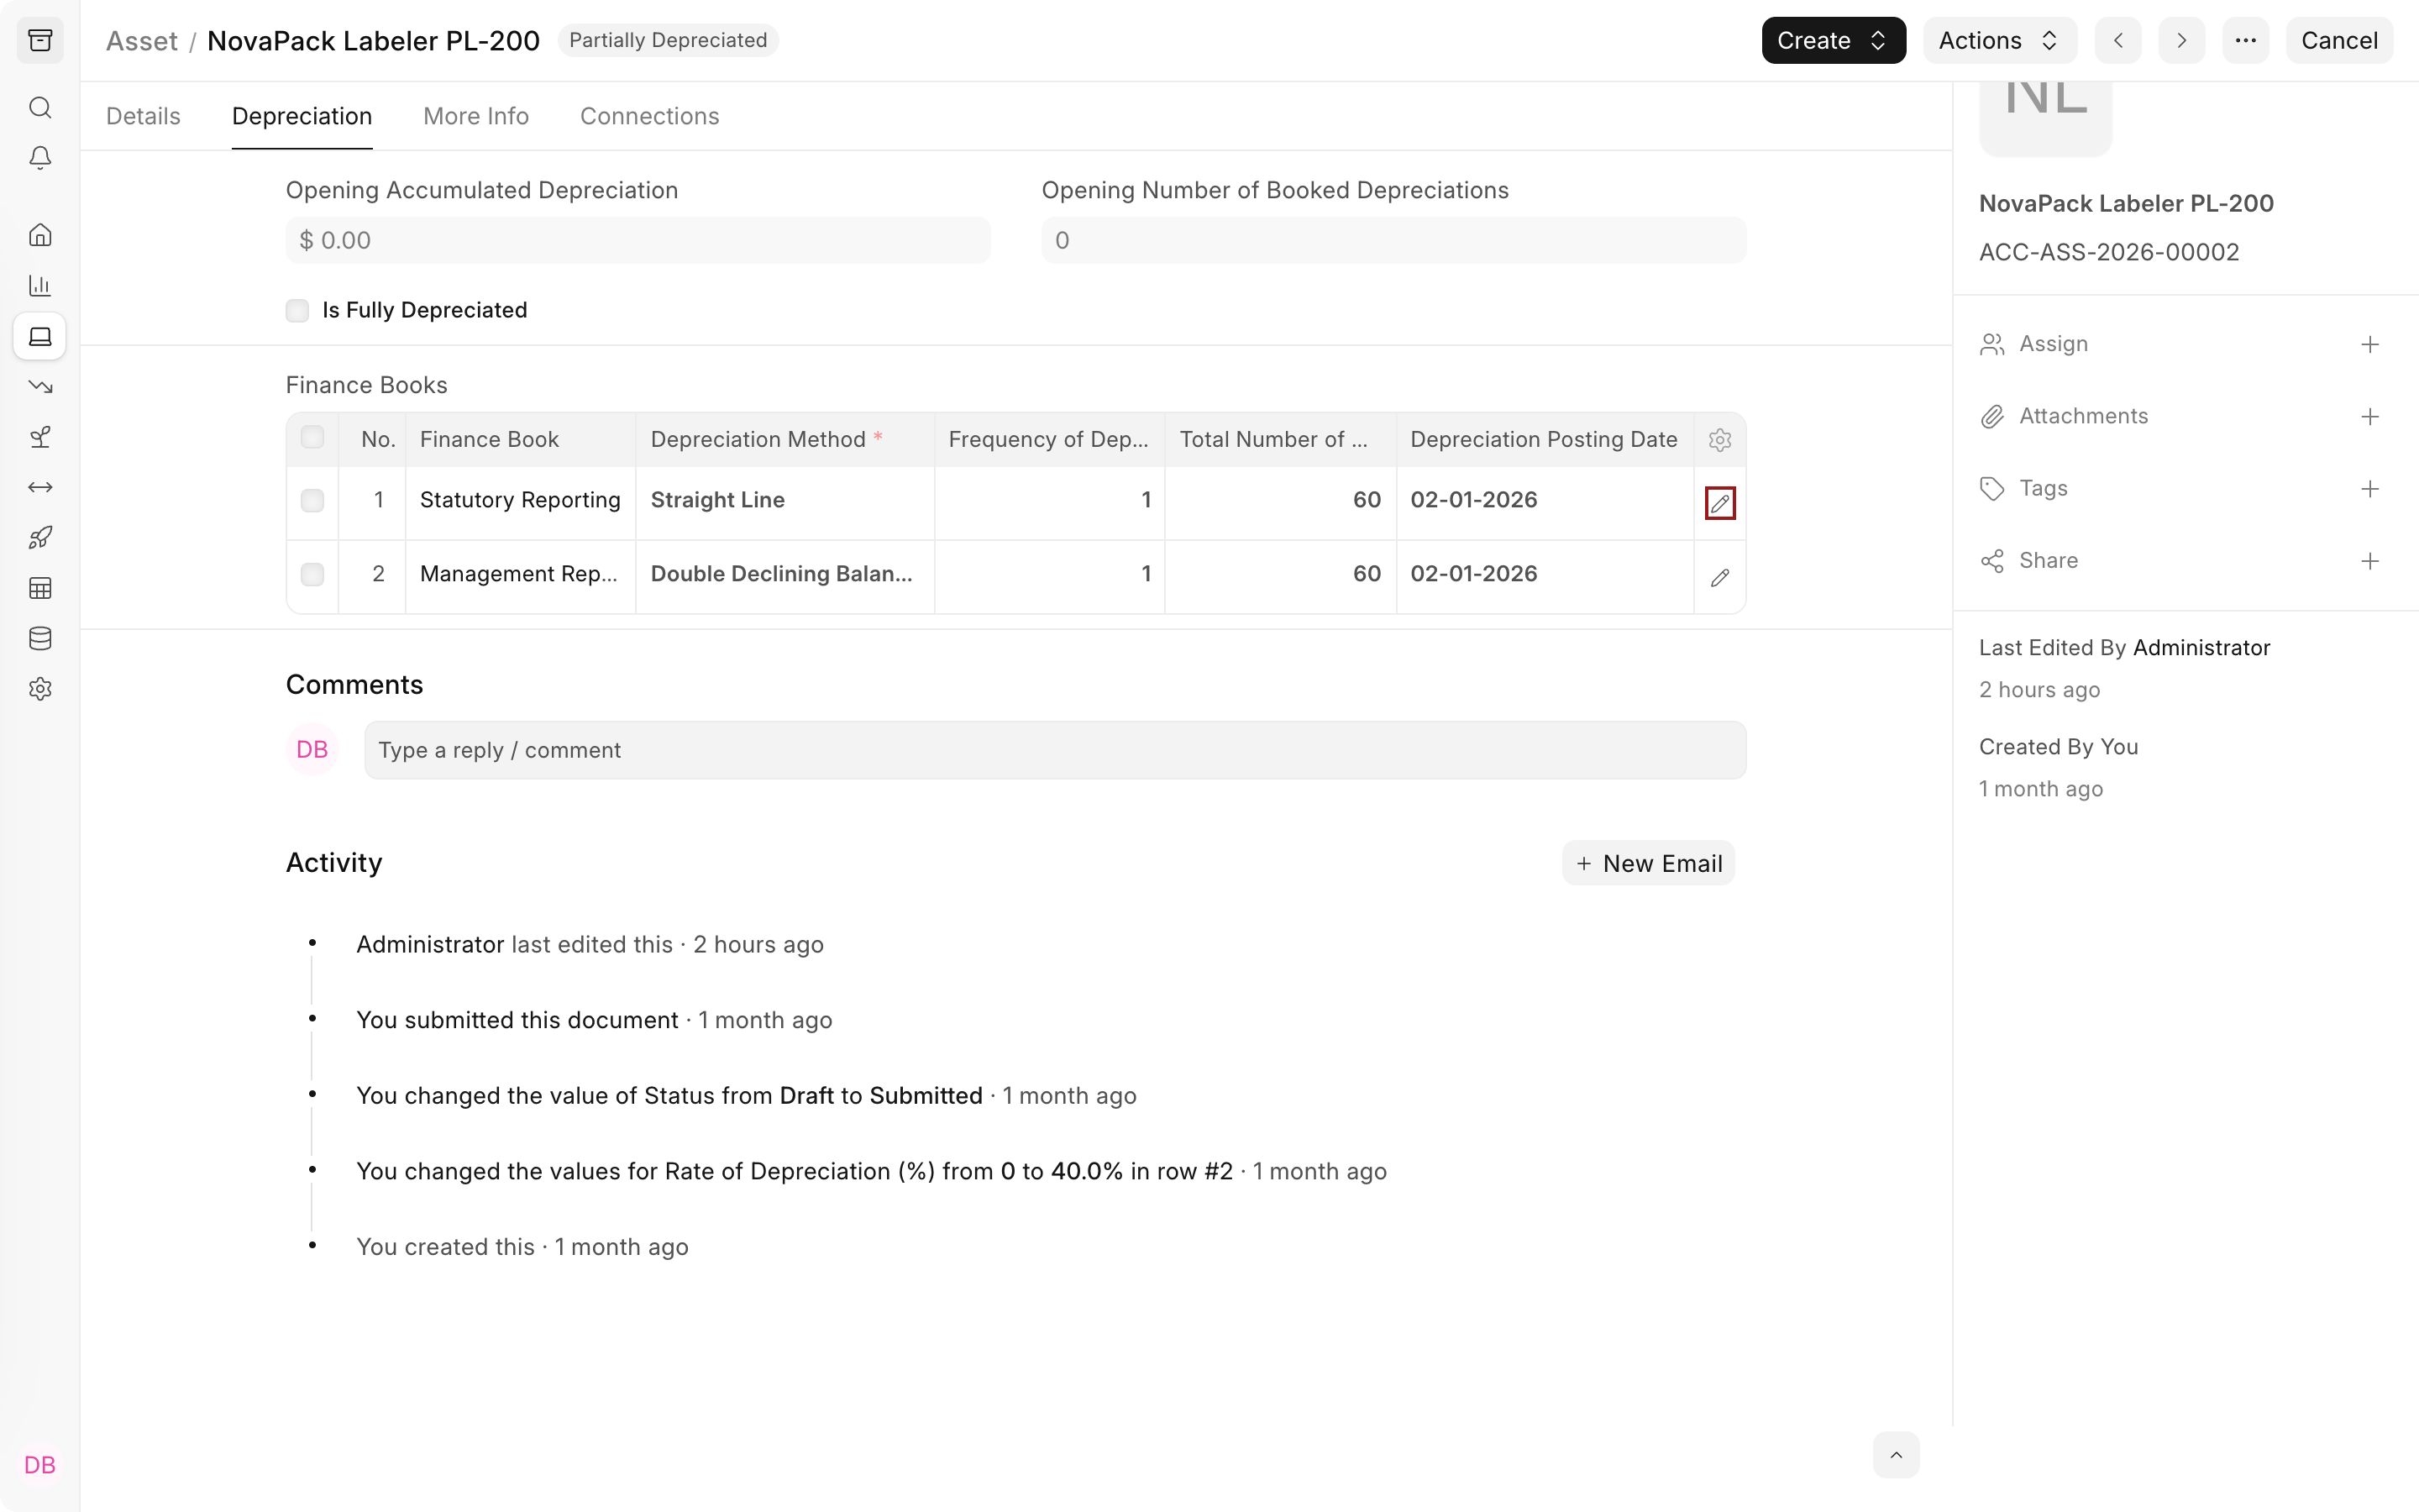Image resolution: width=2419 pixels, height=1512 pixels.
Task: Click the Cancel button
Action: click(2339, 41)
